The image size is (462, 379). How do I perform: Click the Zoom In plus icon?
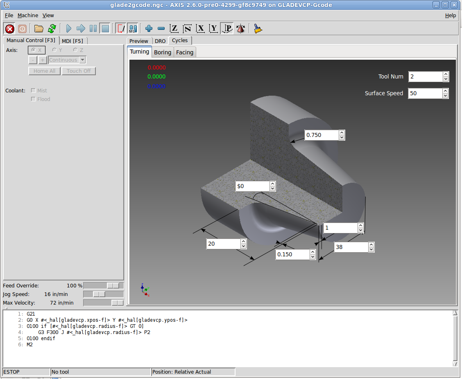(x=149, y=29)
